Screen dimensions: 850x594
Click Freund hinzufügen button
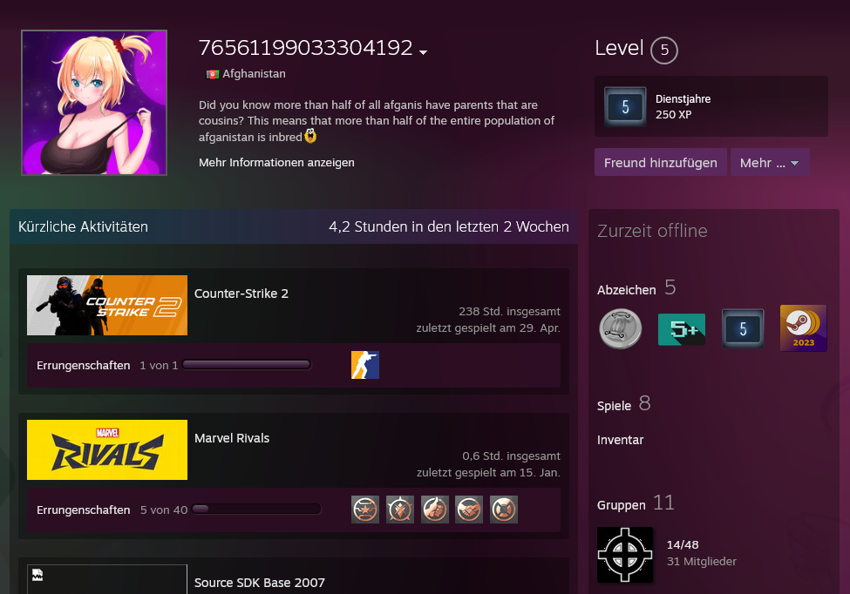[x=660, y=163]
